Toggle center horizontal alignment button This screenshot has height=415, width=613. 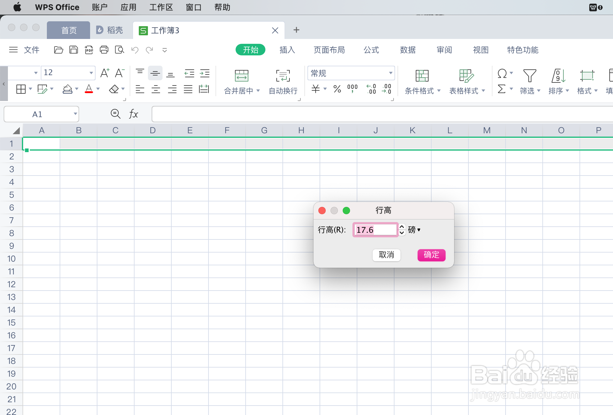pos(156,89)
